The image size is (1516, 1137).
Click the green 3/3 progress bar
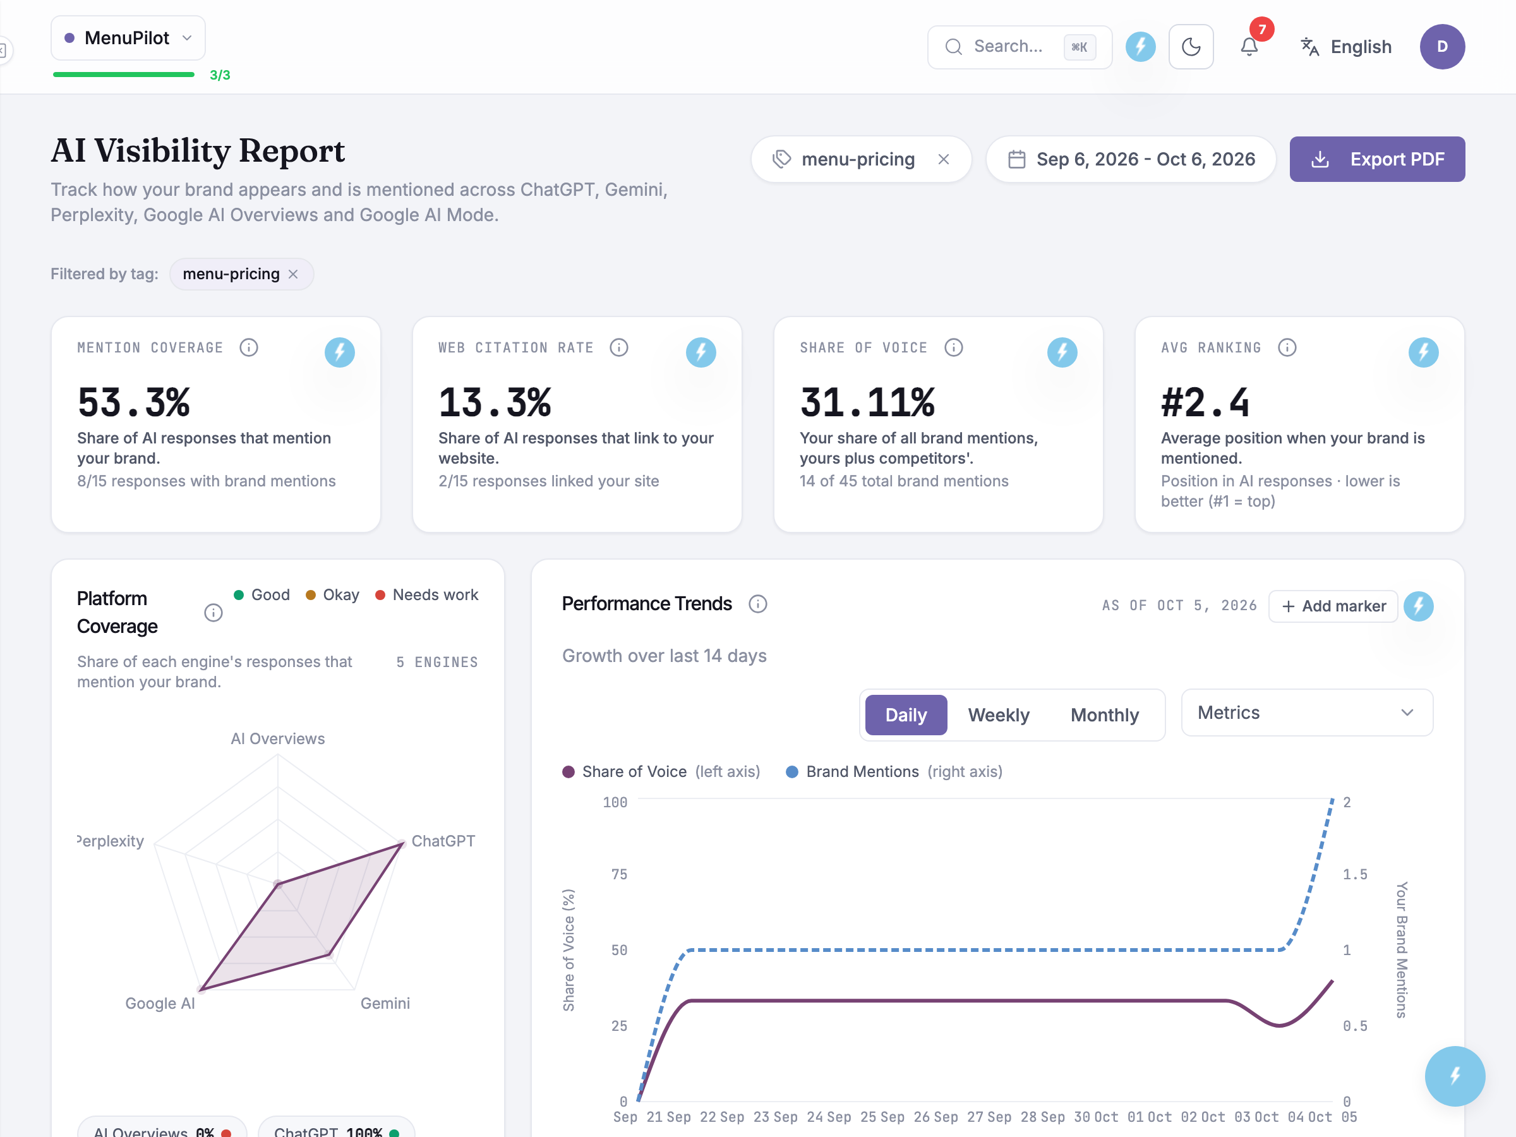pos(124,75)
